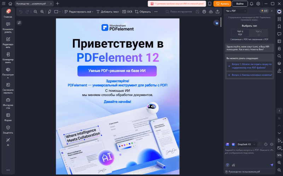
Task: Click the Обрезать crop tool
Action: (x=143, y=12)
